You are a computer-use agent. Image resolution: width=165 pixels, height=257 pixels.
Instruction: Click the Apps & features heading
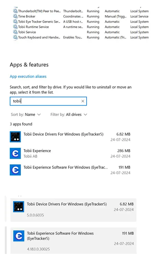(x=29, y=65)
